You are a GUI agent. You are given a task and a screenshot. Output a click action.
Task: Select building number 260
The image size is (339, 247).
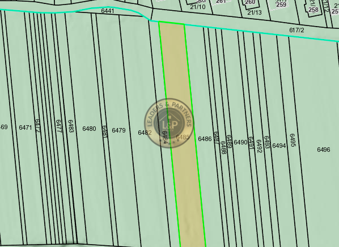(x=250, y=2)
